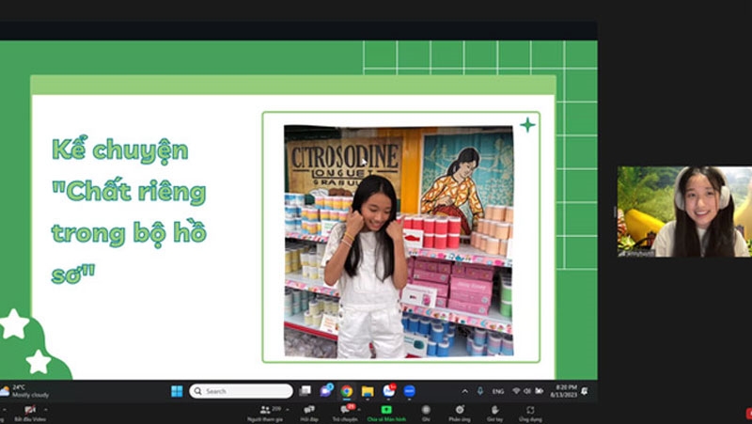The width and height of the screenshot is (752, 424).
Task: Open Microsoft Teams chat from taskbar
Action: tap(326, 391)
